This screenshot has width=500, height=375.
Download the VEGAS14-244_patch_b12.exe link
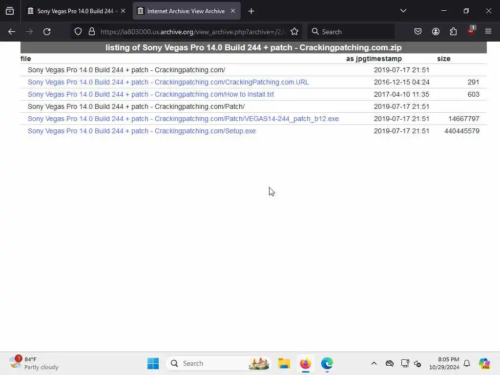[x=183, y=119]
